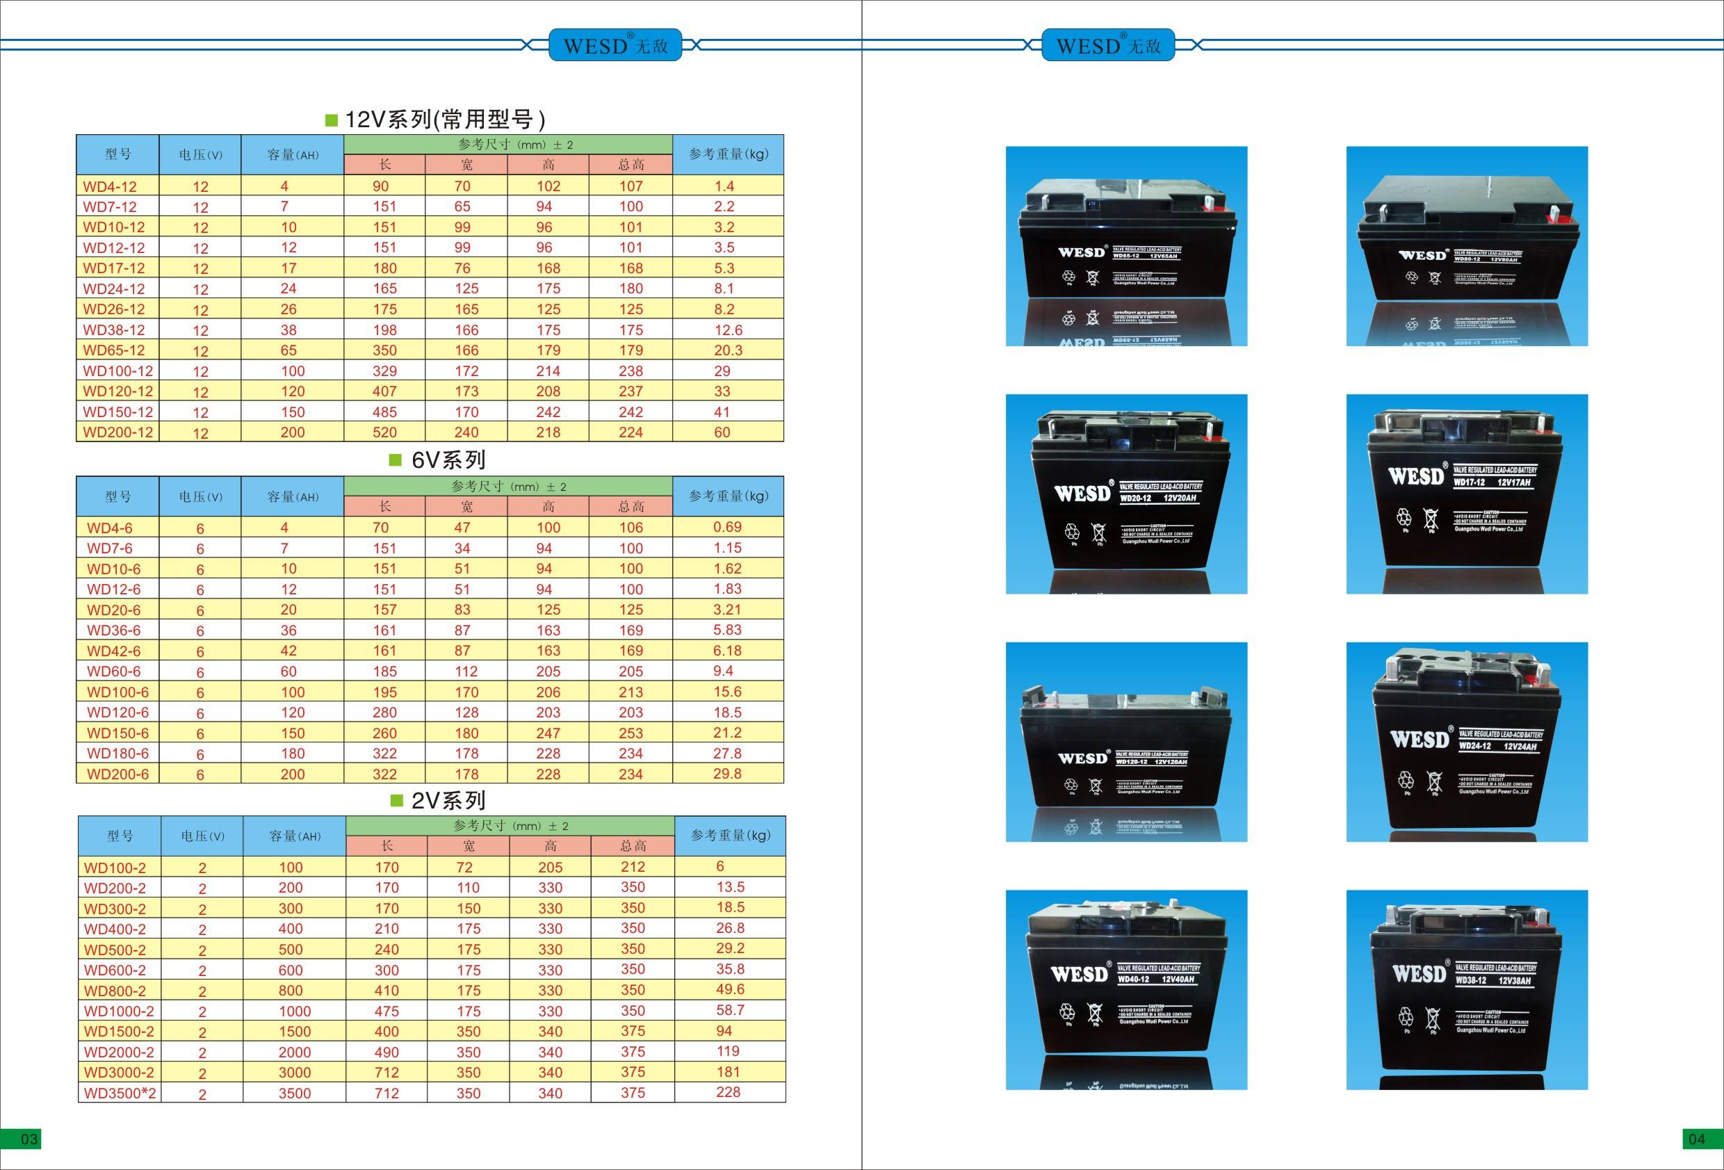Image resolution: width=1724 pixels, height=1170 pixels.
Task: Click the WD4-12 model cell
Action: pos(118,186)
